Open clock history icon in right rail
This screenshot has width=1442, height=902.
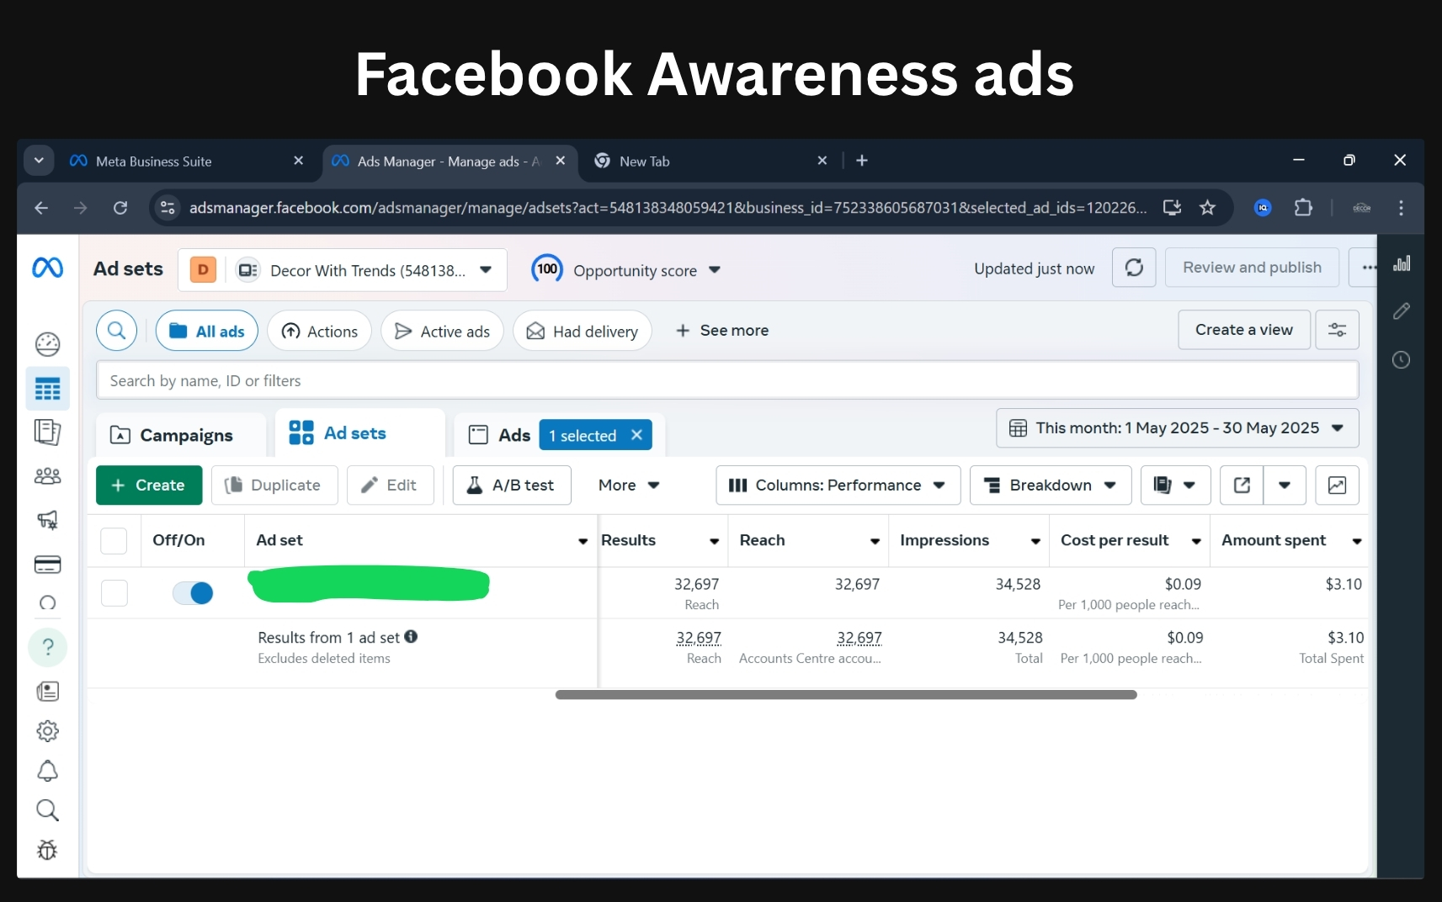coord(1402,360)
